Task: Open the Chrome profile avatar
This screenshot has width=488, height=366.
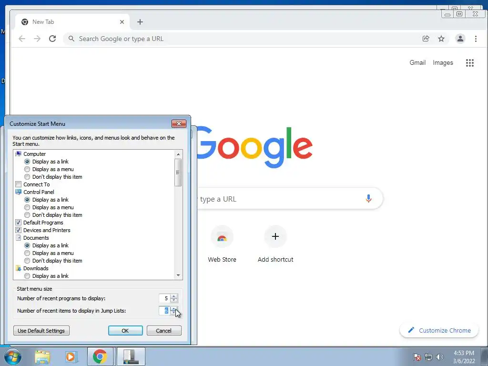Action: tap(460, 39)
